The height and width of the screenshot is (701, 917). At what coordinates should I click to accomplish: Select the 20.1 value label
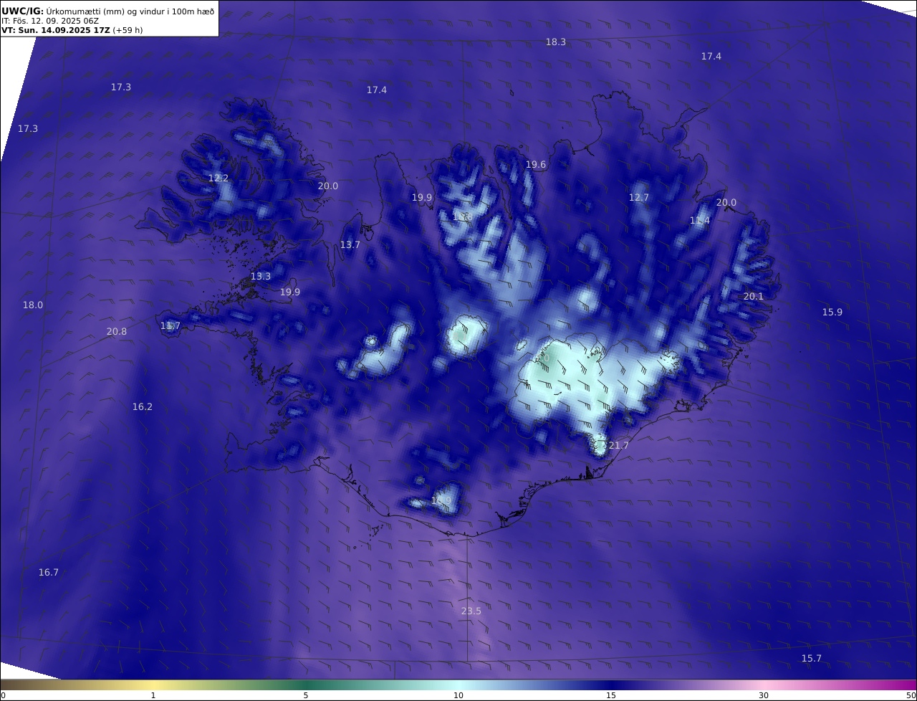(753, 297)
